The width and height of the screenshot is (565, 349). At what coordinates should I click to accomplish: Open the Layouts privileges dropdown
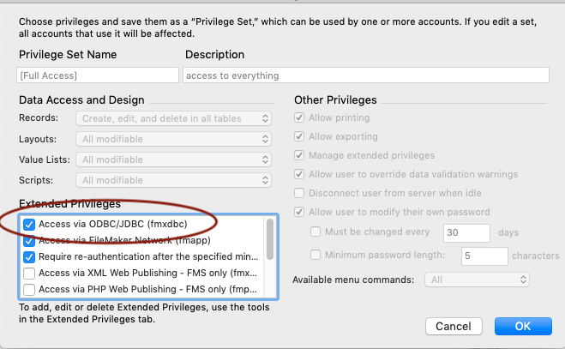click(173, 139)
